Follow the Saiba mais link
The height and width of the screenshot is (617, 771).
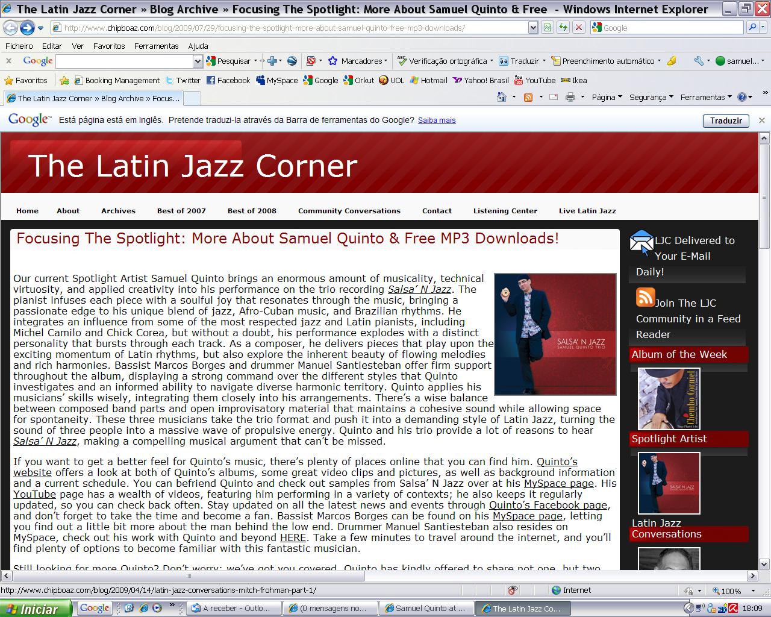point(437,121)
